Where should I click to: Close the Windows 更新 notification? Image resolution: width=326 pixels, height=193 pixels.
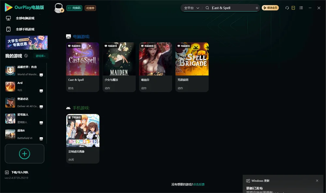[317, 181]
